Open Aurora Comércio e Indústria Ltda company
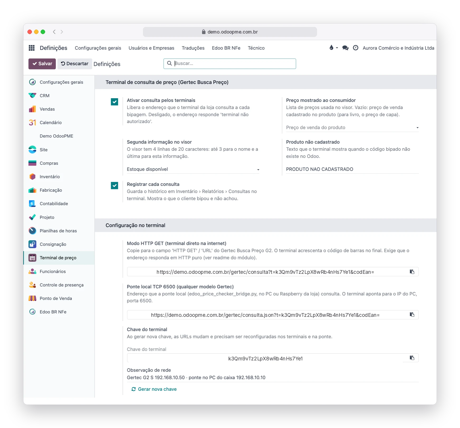The height and width of the screenshot is (428, 460). pyautogui.click(x=398, y=48)
